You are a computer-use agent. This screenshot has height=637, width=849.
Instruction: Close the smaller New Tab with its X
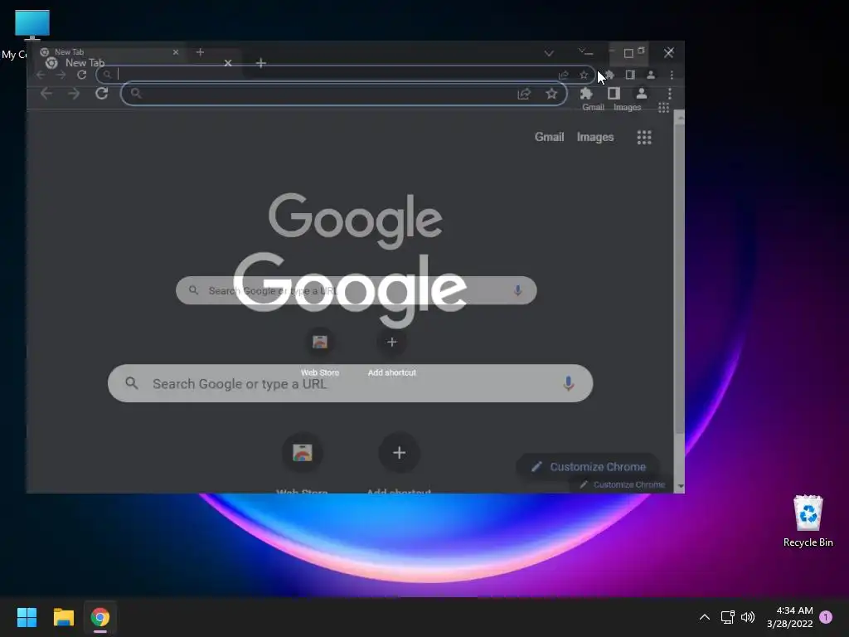(x=176, y=52)
